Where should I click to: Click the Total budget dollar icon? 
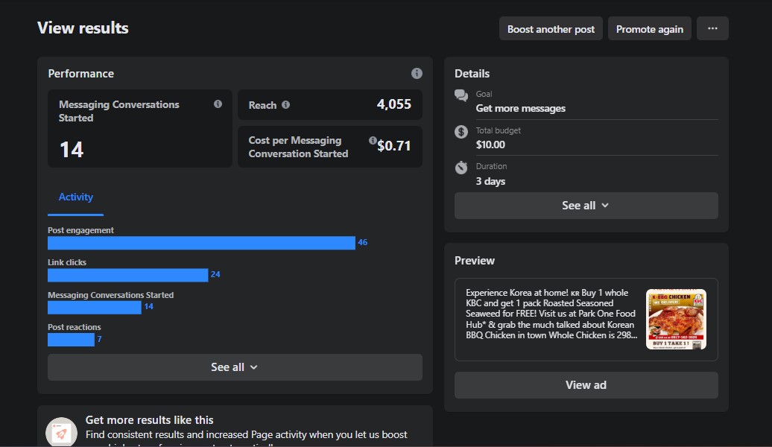point(461,132)
